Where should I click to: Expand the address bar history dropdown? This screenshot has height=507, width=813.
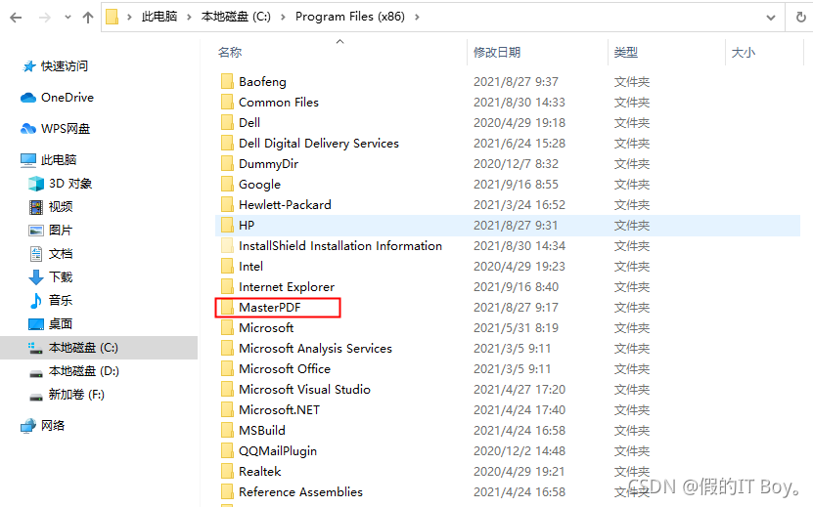click(x=771, y=18)
